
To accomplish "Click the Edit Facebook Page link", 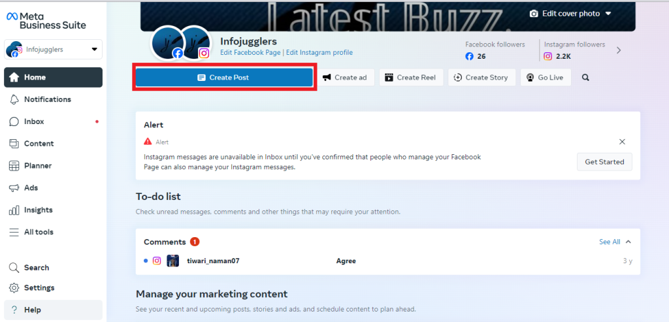I will pyautogui.click(x=250, y=52).
